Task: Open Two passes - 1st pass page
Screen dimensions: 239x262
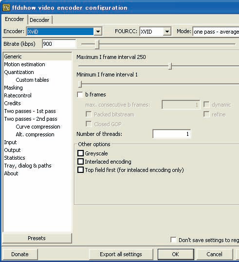Action: click(x=30, y=111)
